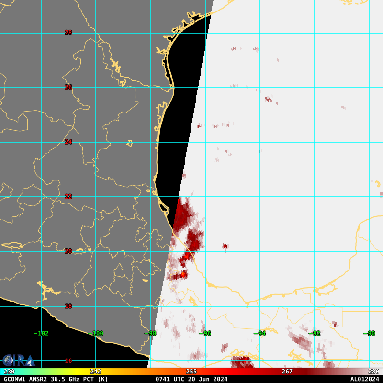Click the CIRA logo in bottom-left corner
This screenshot has height=383, width=383.
[18, 360]
